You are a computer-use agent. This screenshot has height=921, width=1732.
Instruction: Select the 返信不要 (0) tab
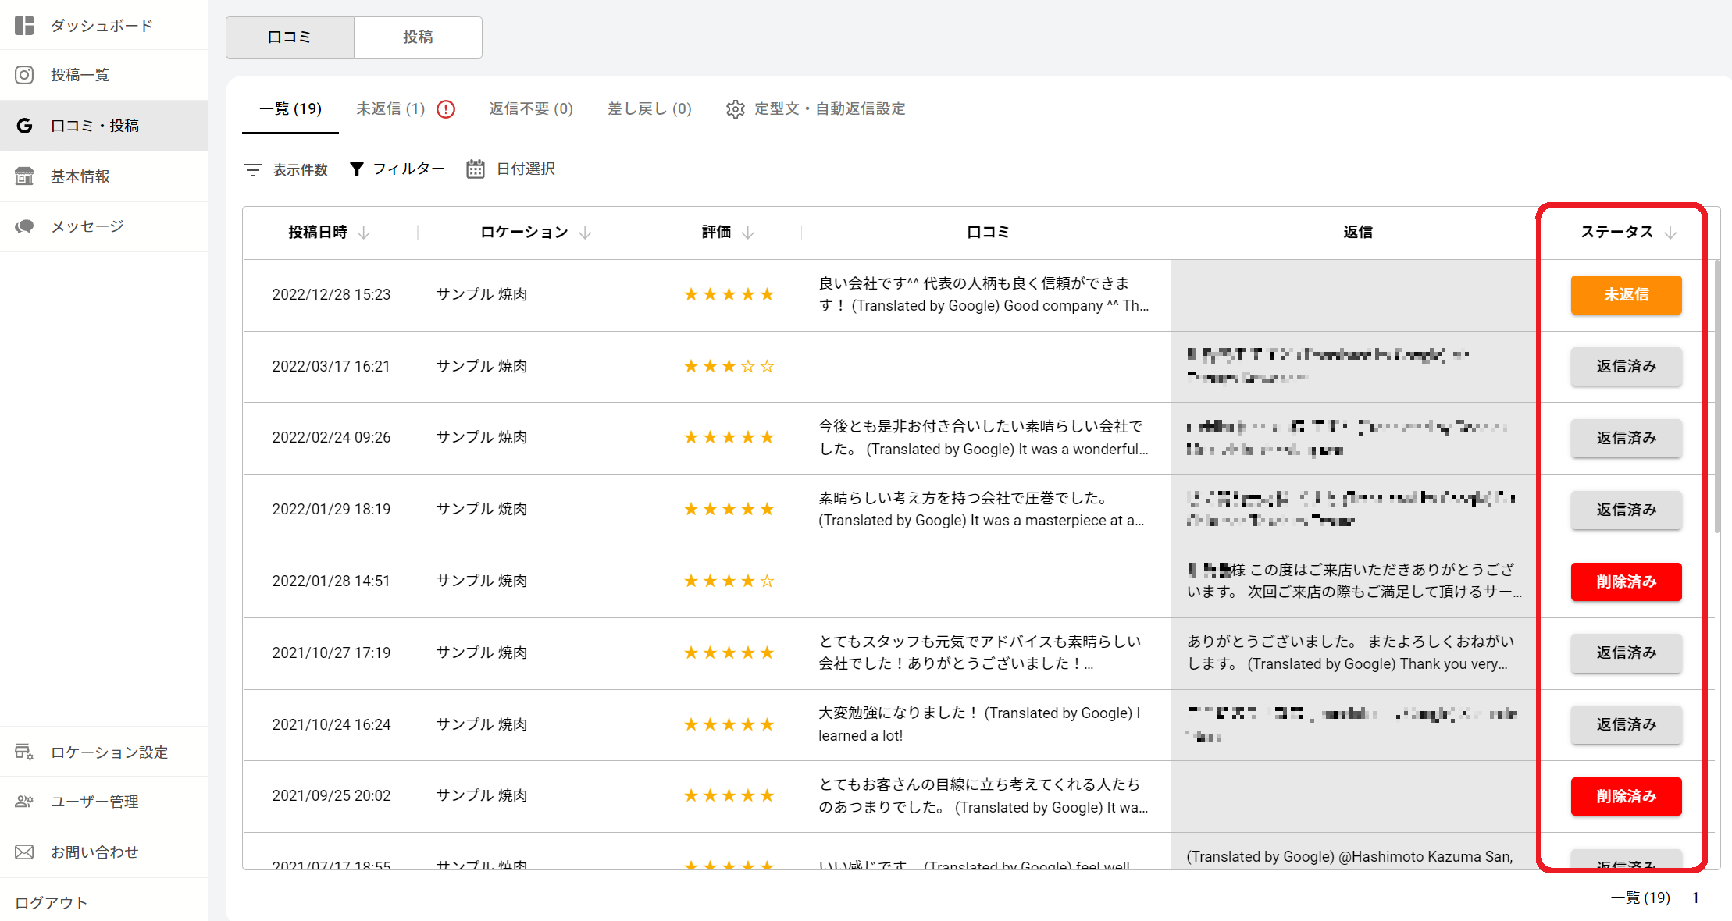pyautogui.click(x=531, y=109)
